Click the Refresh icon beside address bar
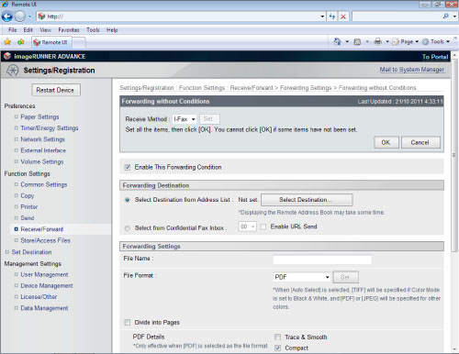Image resolution: width=459 pixels, height=354 pixels. click(x=332, y=17)
